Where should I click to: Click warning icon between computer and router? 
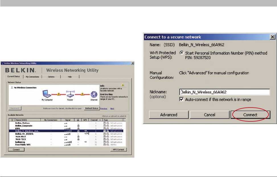tap(59, 94)
